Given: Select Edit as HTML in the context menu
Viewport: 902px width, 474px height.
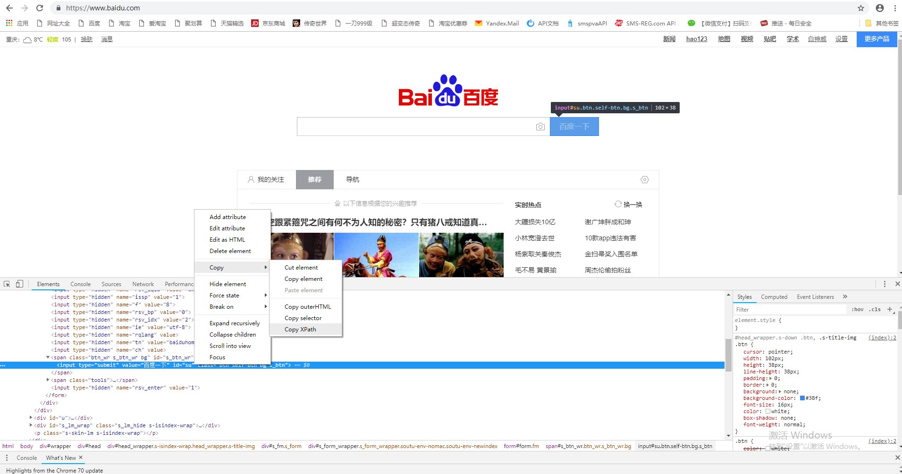Looking at the screenshot, I should pos(232,239).
